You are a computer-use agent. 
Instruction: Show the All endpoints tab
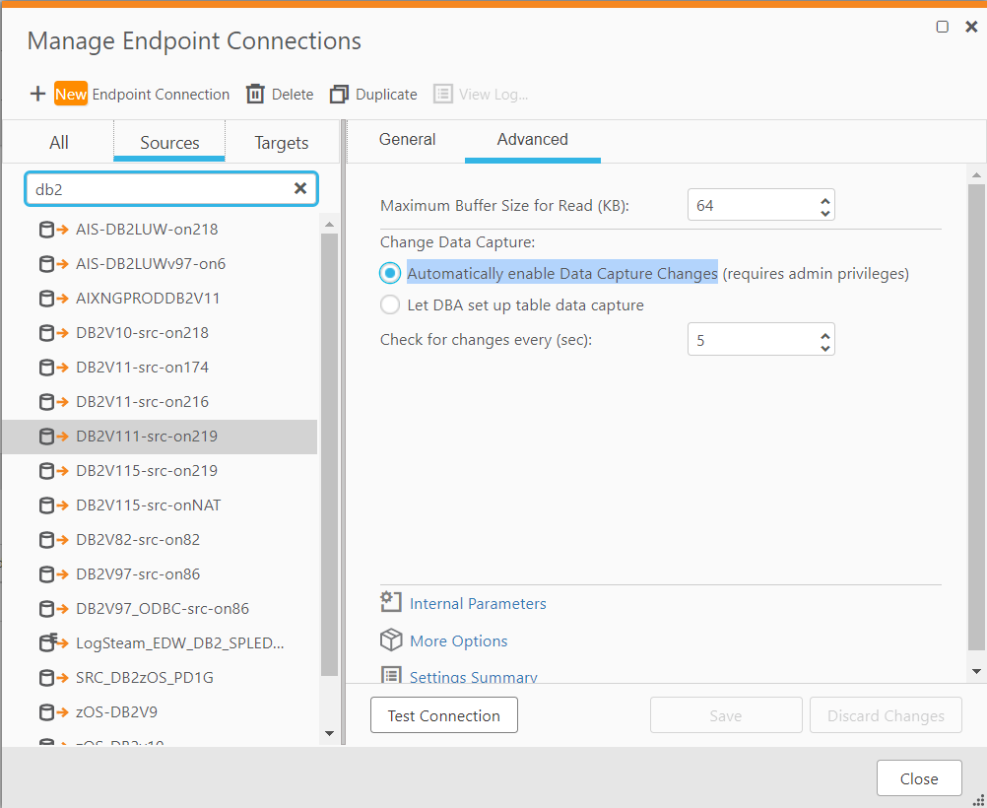tap(59, 143)
